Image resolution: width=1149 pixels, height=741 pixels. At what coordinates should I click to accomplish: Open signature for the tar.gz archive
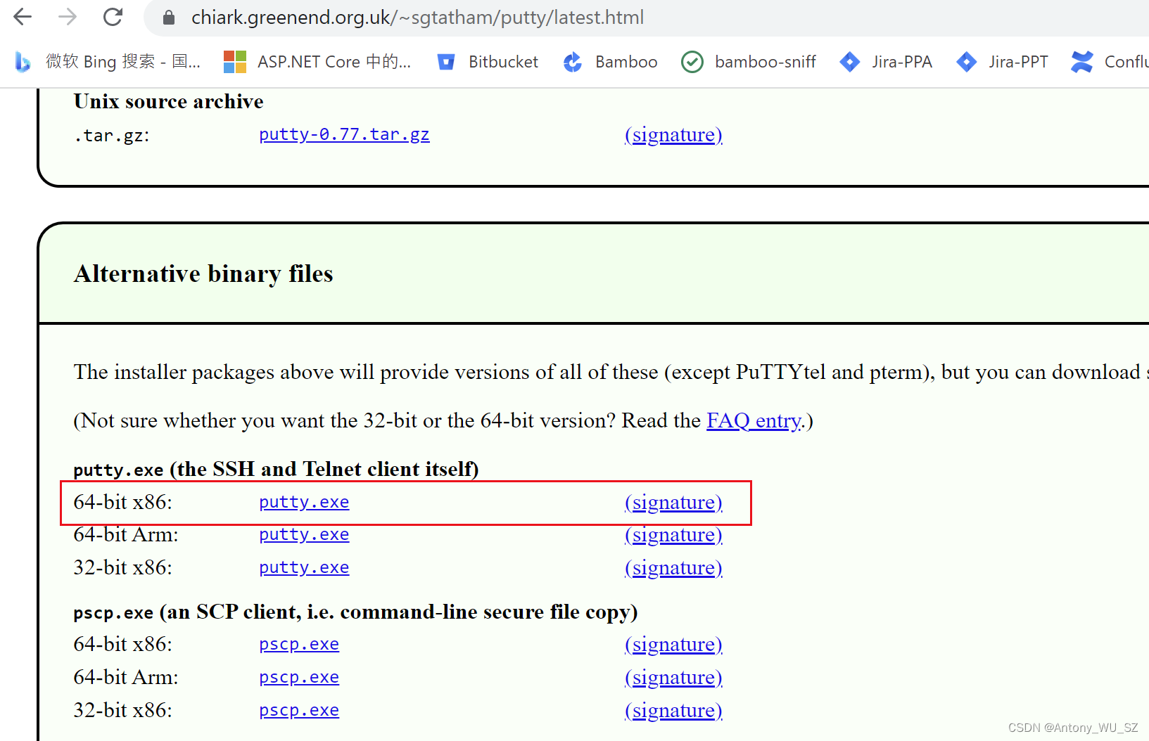[x=673, y=134]
